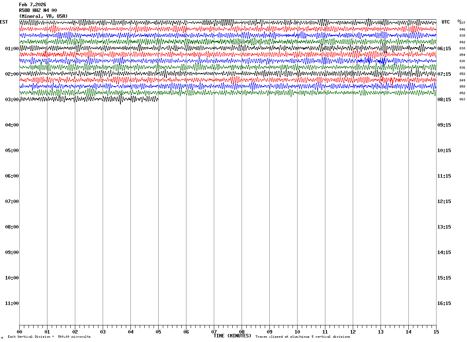Select the "06:15" UTC time label
Viewport: 467px width, 342px height.
(x=444, y=49)
